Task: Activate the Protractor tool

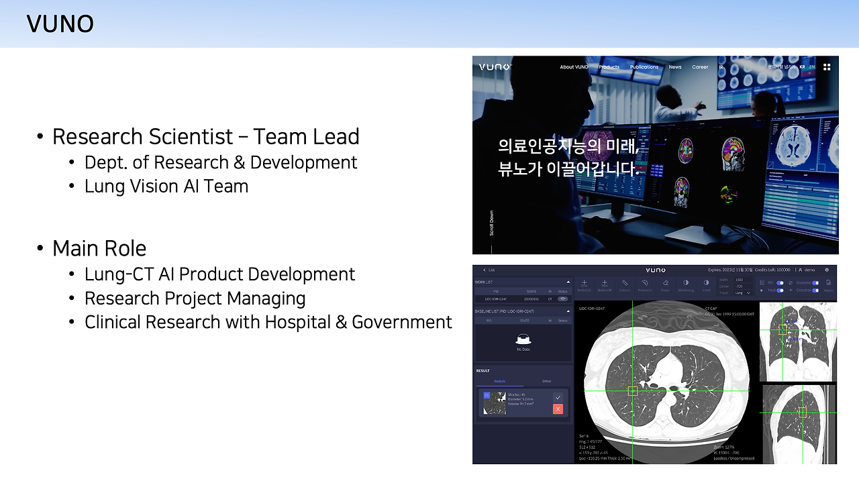Action: pos(645,286)
